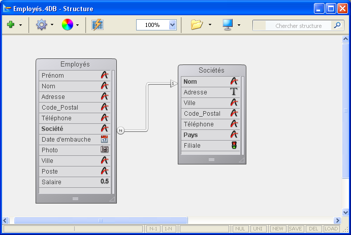The height and width of the screenshot is (235, 351).
Task: Open the gear settings tool
Action: click(41, 25)
